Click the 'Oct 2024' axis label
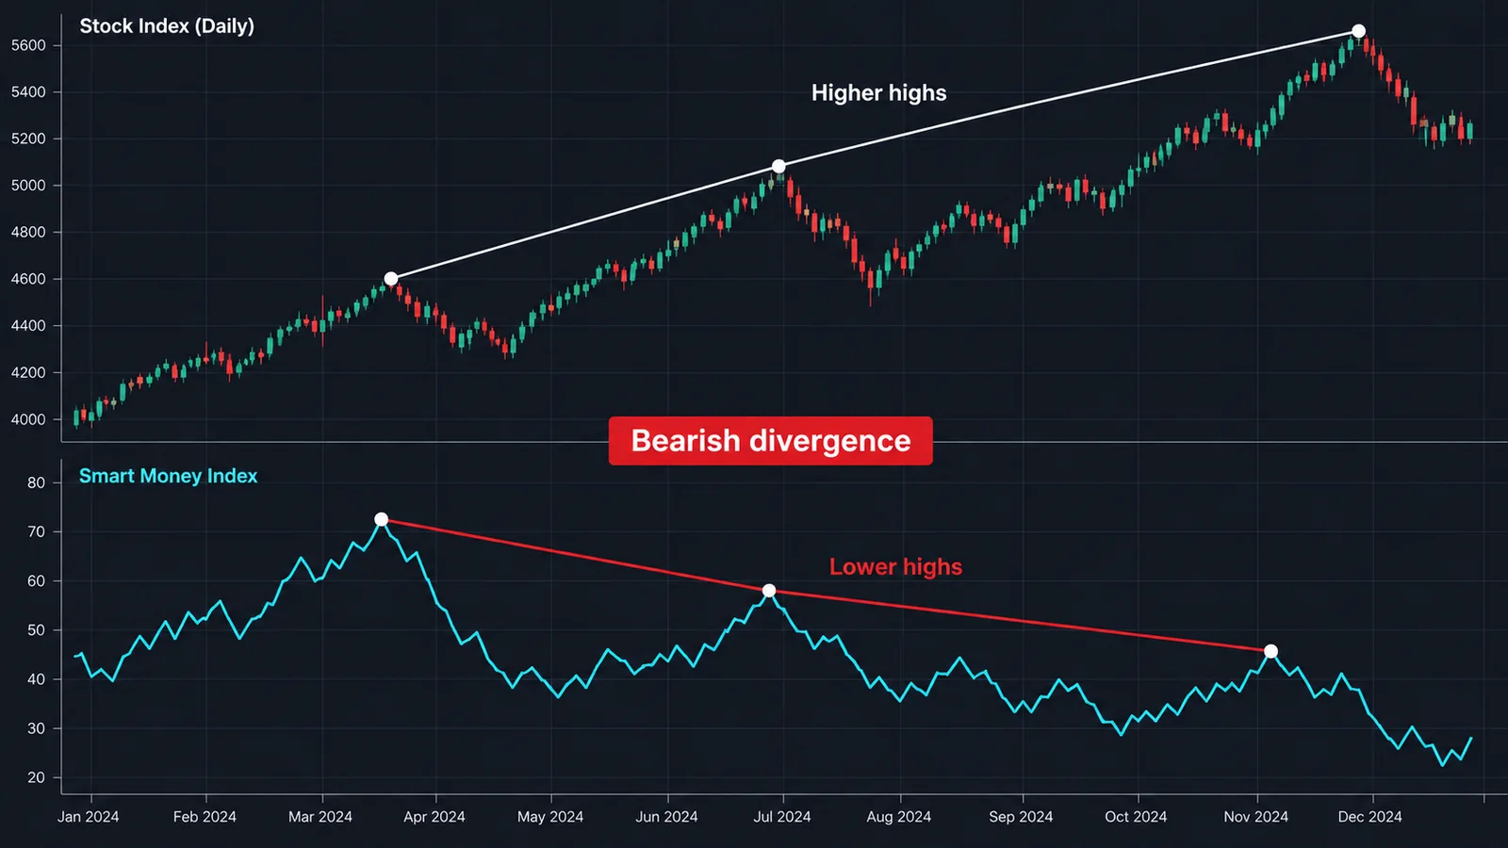 click(x=1136, y=817)
